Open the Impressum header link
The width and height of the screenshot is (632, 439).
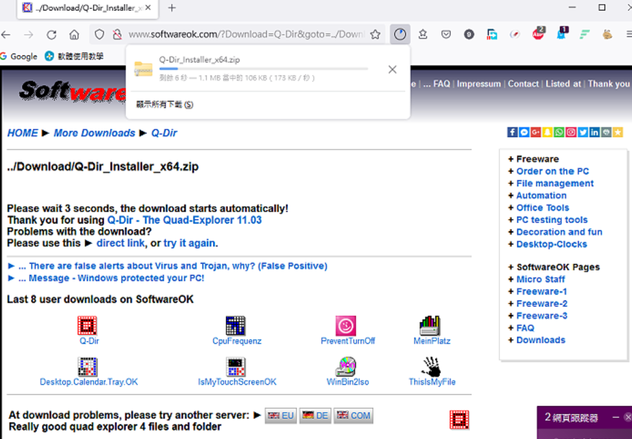coord(479,84)
